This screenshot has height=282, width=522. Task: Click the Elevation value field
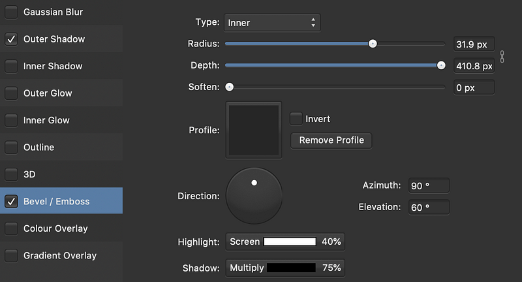coord(429,208)
